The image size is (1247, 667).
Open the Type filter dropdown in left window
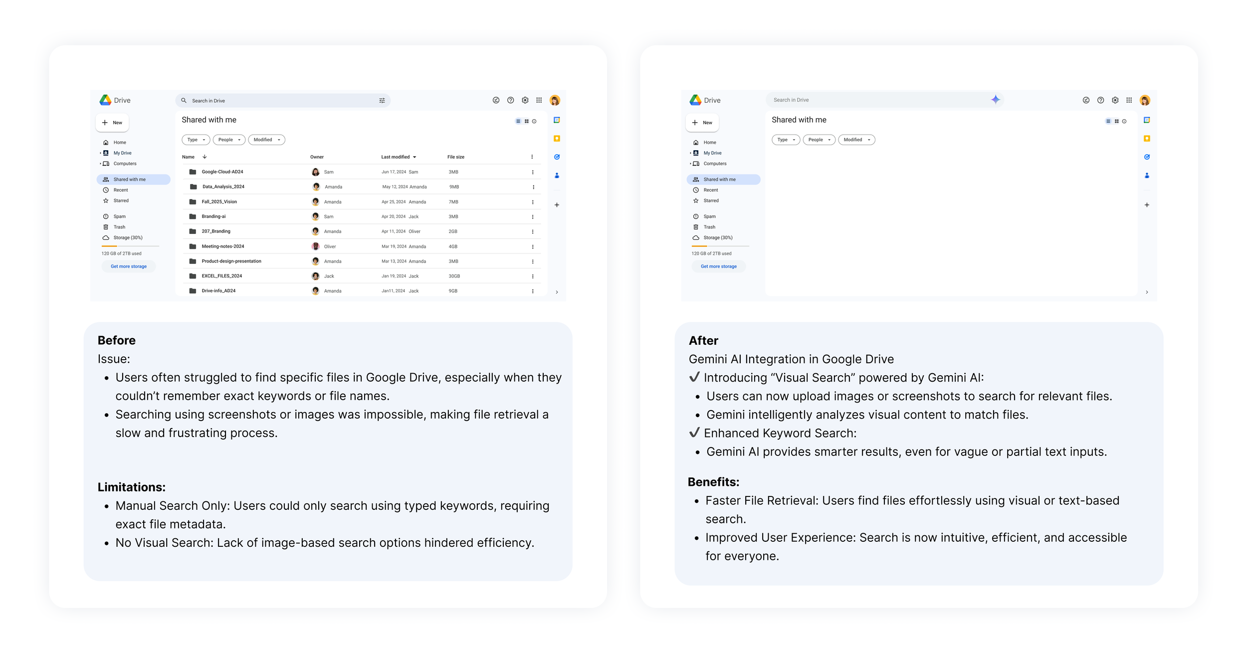click(x=196, y=140)
